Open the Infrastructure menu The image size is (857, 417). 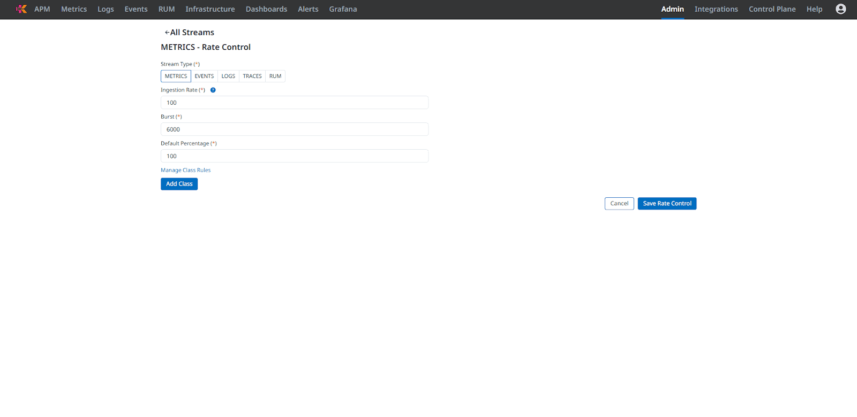pyautogui.click(x=210, y=9)
